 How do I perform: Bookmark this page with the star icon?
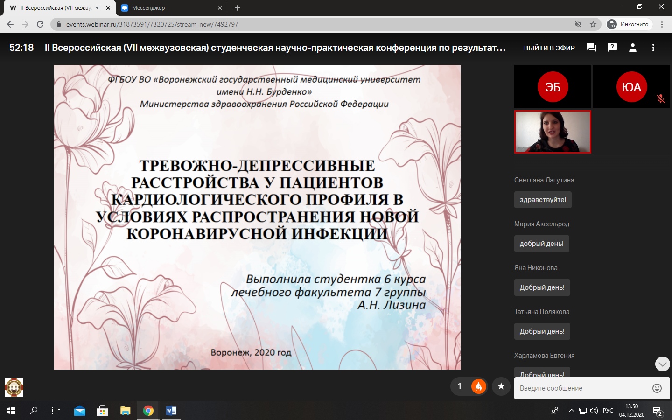593,24
